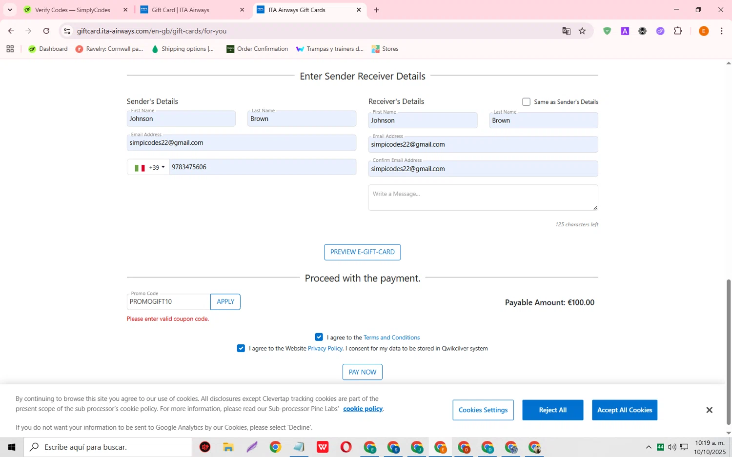Screen dimensions: 732x457
Task: Click the Windows taskbar search box
Action: click(x=108, y=447)
